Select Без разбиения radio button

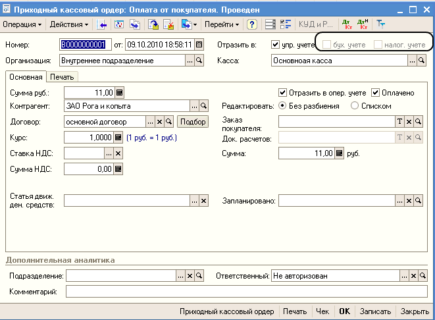tap(282, 106)
